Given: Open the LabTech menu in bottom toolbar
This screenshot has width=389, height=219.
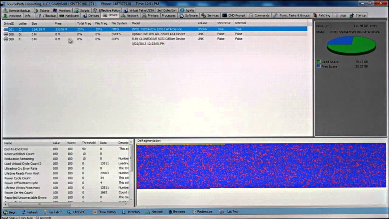Looking at the screenshot, I should click(229, 212).
